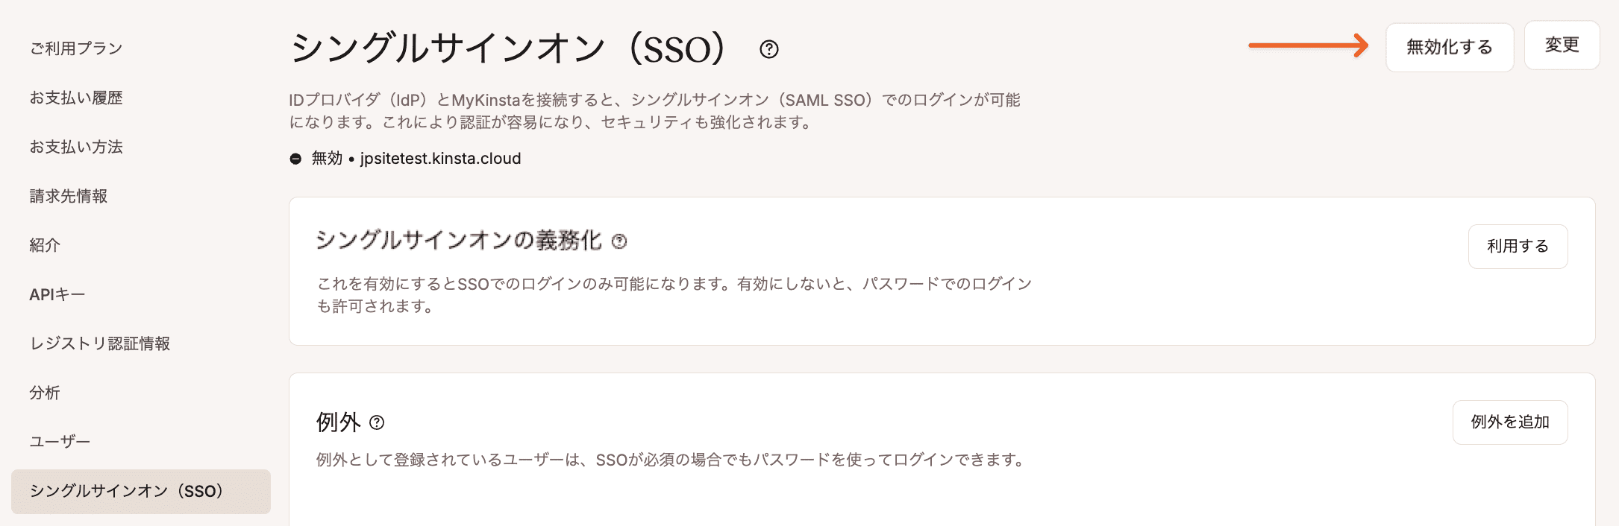The image size is (1619, 526).
Task: Select シングルサインオン（SSO）in the sidebar
Action: (125, 491)
